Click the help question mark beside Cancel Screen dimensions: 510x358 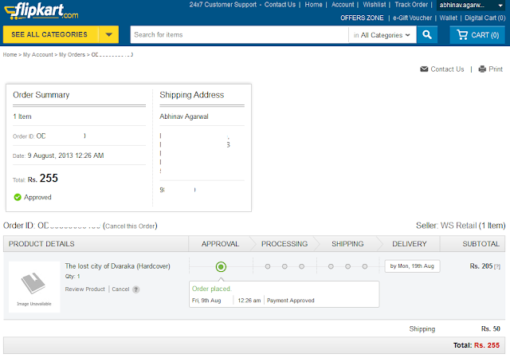(136, 289)
